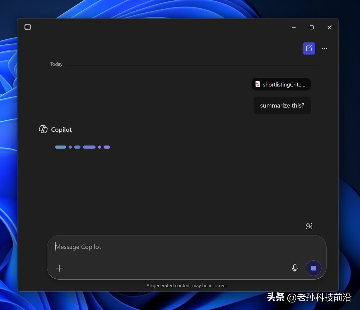Open the shortlistingCrite attached file
Image resolution: width=360 pixels, height=310 pixels.
click(281, 84)
